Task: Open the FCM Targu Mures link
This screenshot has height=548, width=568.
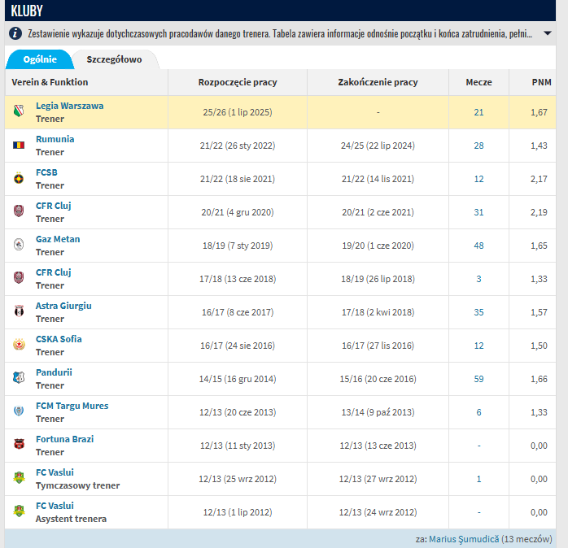Action: point(72,406)
